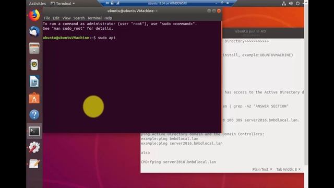Open Tab Width dropdown in editor
This screenshot has height=188, width=334.
click(x=288, y=169)
